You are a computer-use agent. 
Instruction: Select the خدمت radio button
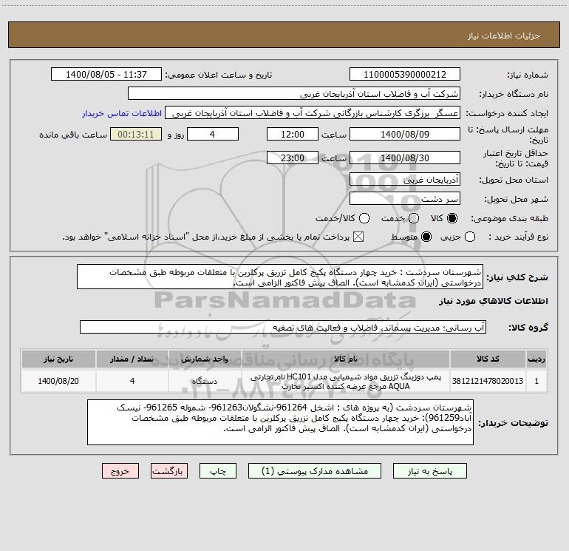click(x=414, y=218)
